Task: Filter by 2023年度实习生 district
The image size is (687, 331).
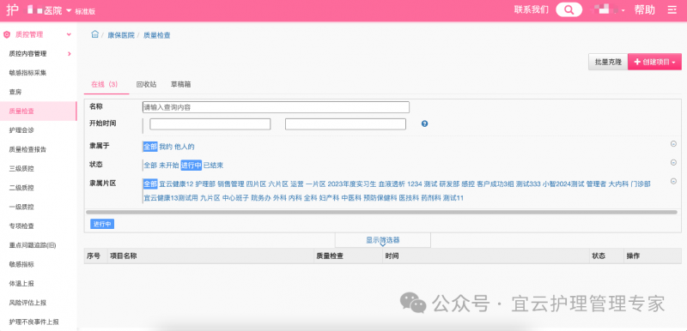Action: (x=352, y=184)
